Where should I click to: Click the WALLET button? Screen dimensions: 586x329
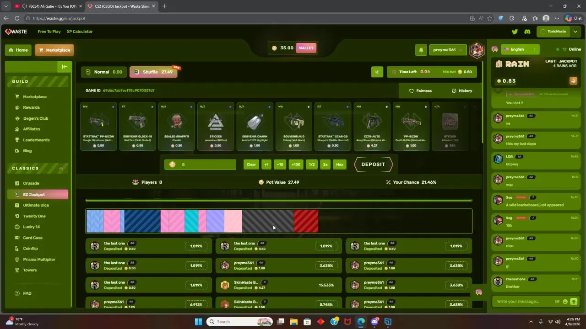(x=306, y=48)
